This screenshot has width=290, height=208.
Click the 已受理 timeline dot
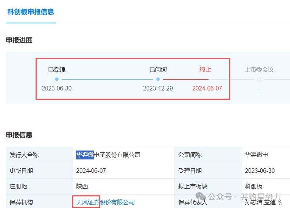pyautogui.click(x=57, y=79)
